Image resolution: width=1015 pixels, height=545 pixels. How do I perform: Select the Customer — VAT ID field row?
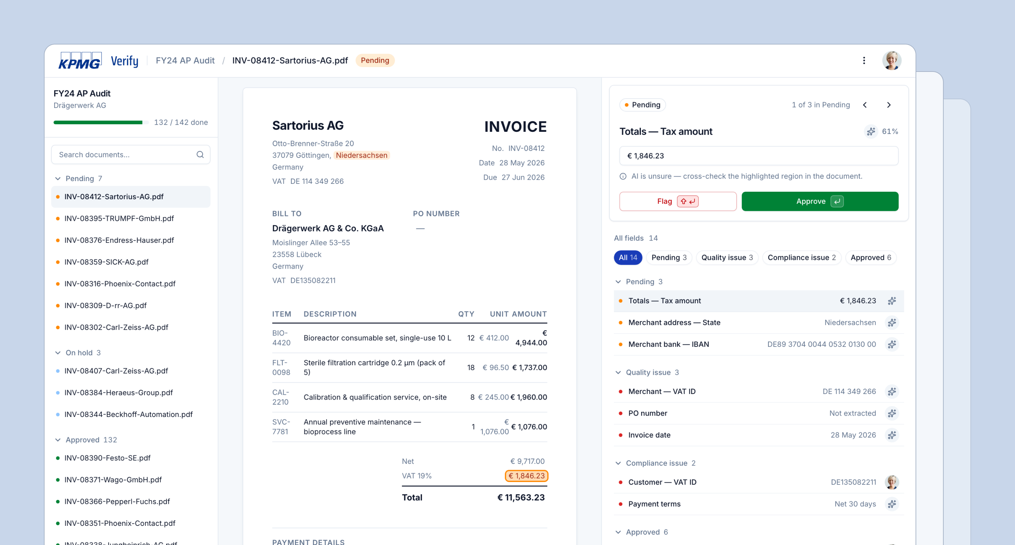pyautogui.click(x=759, y=482)
